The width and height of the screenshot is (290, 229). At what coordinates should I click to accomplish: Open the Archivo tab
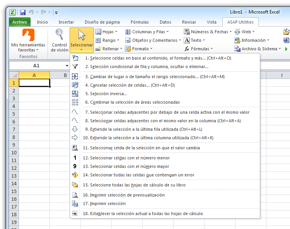[x=20, y=22]
